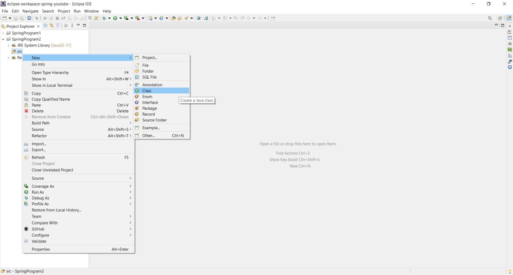Open Example... in the New submenu
This screenshot has height=275, width=513.
pos(161,128)
